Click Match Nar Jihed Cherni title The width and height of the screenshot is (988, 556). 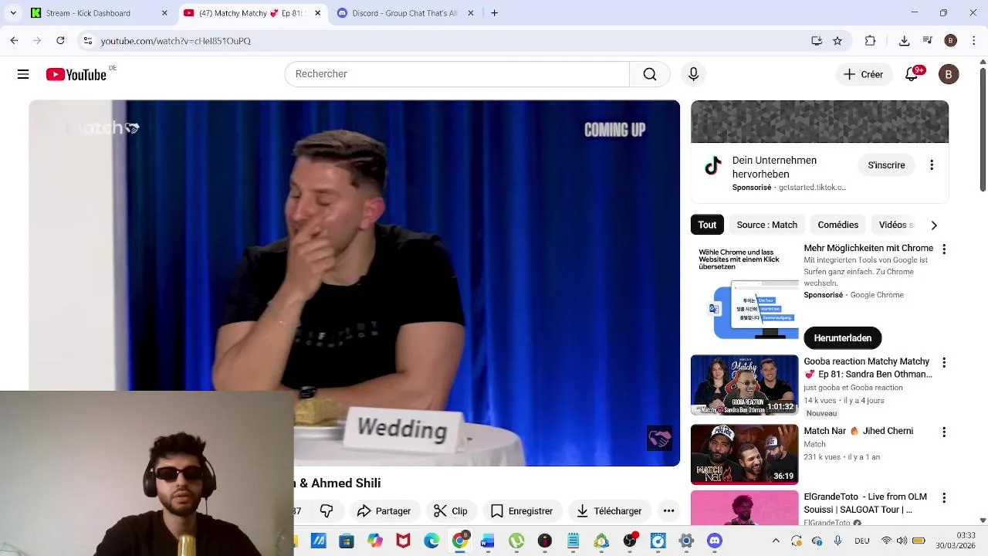[x=858, y=431]
